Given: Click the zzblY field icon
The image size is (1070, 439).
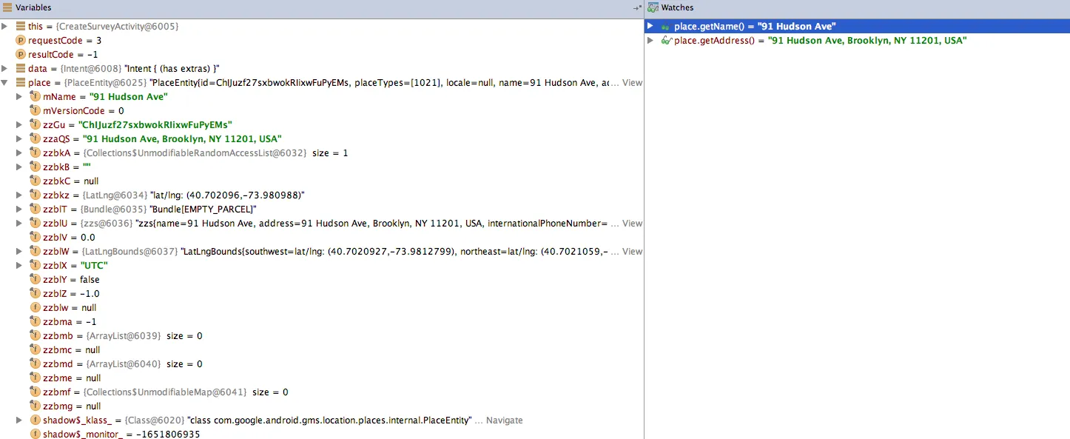Looking at the screenshot, I should coord(35,279).
